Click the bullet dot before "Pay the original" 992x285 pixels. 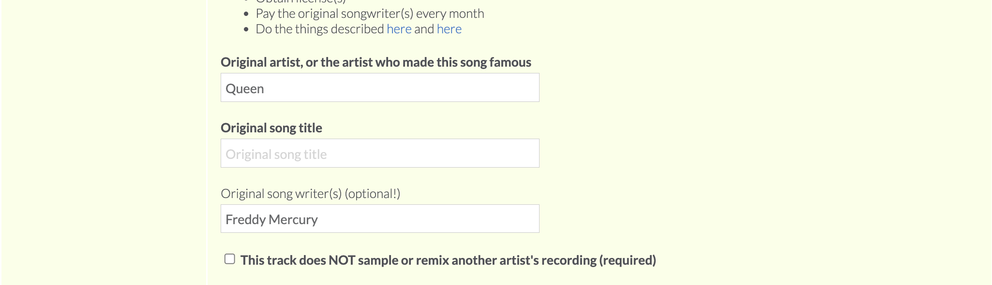coord(246,14)
